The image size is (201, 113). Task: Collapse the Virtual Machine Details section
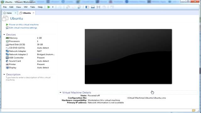point(60,93)
